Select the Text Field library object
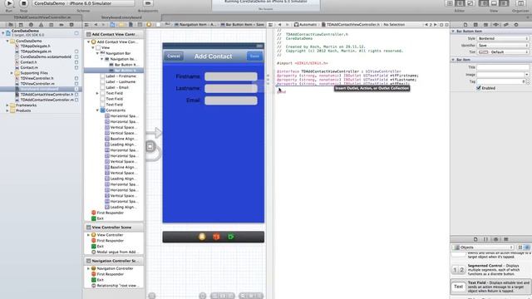532x299 pixels. click(x=491, y=287)
